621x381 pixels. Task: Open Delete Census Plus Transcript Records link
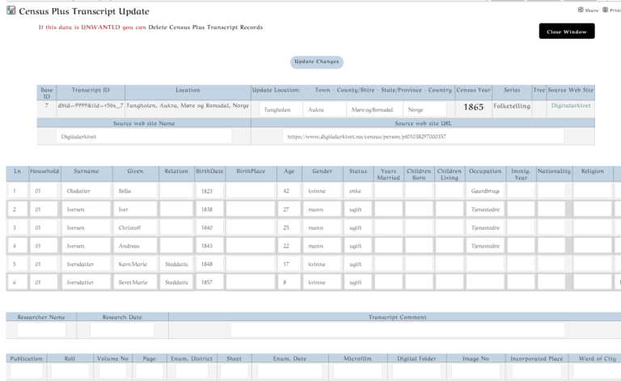pyautogui.click(x=205, y=28)
